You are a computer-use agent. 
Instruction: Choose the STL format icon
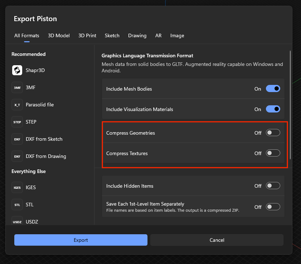[x=17, y=205]
